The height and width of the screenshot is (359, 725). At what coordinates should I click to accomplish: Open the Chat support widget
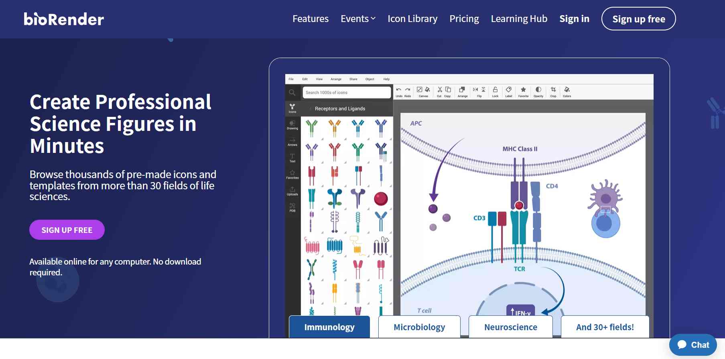(x=693, y=345)
